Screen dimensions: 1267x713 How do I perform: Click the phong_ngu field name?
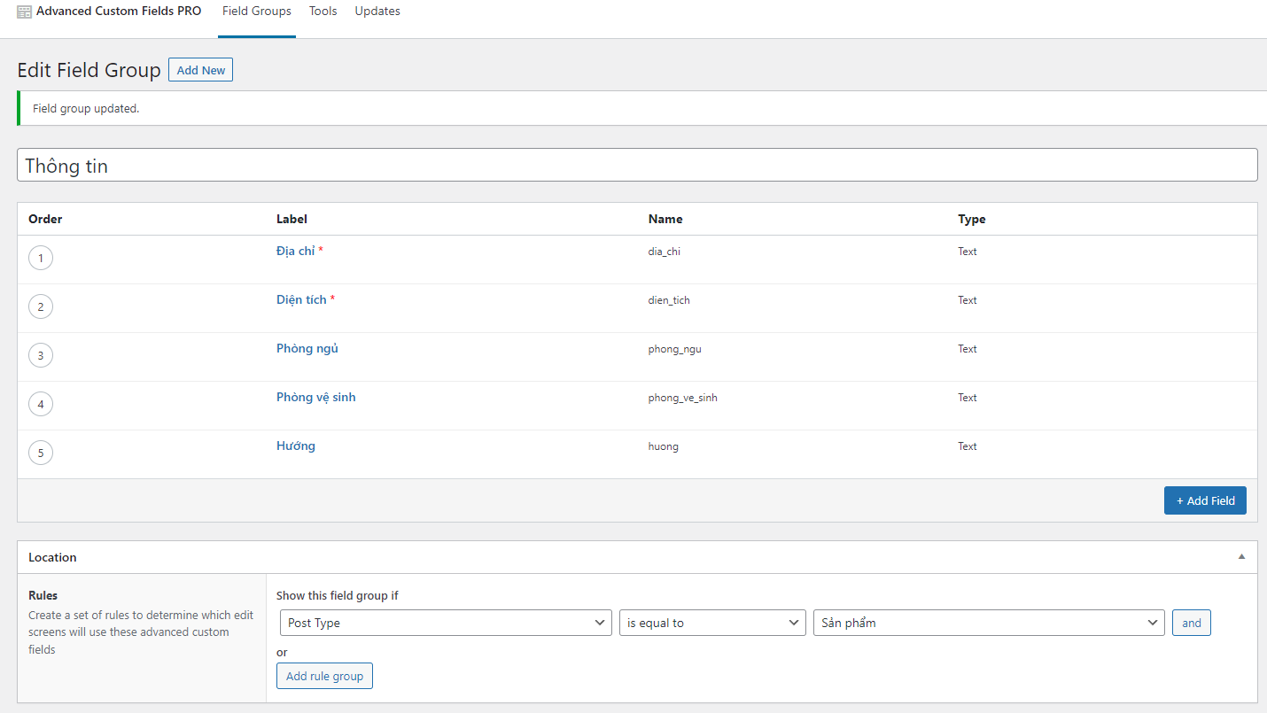pos(675,349)
